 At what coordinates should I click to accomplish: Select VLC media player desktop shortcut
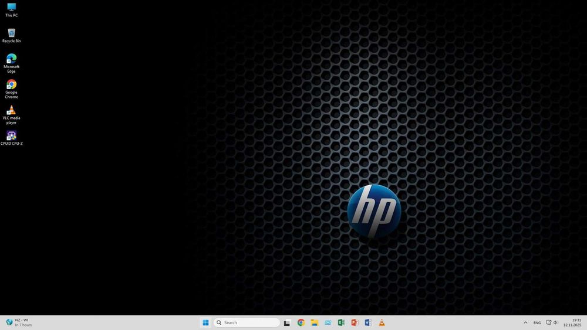11,115
